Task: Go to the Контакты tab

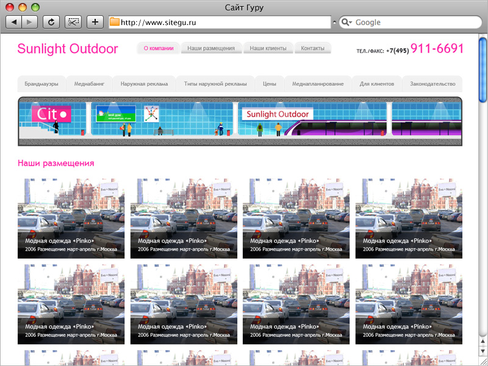Action: (312, 48)
